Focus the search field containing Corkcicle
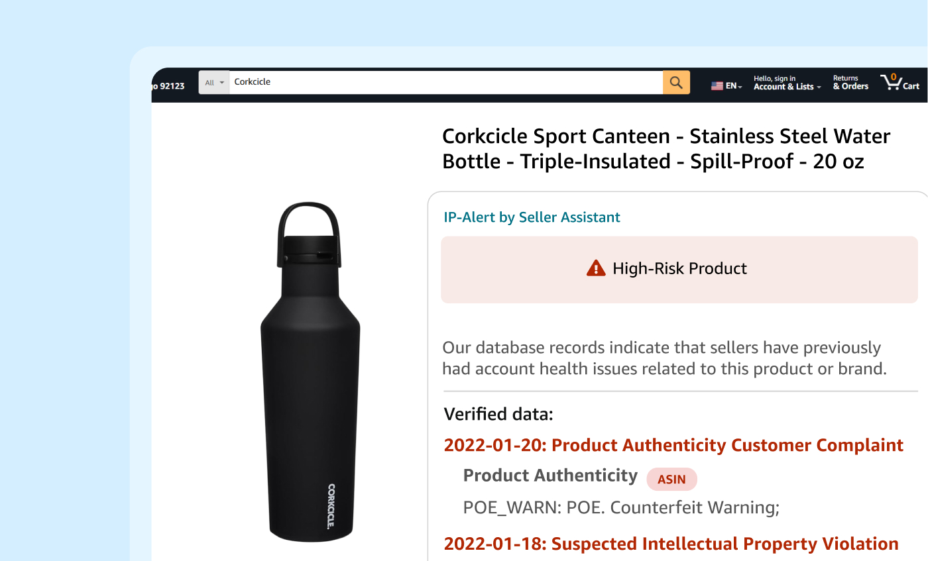Image resolution: width=928 pixels, height=561 pixels. 444,83
